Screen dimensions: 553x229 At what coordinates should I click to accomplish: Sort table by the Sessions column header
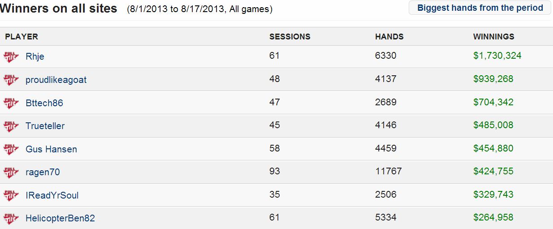tap(289, 37)
